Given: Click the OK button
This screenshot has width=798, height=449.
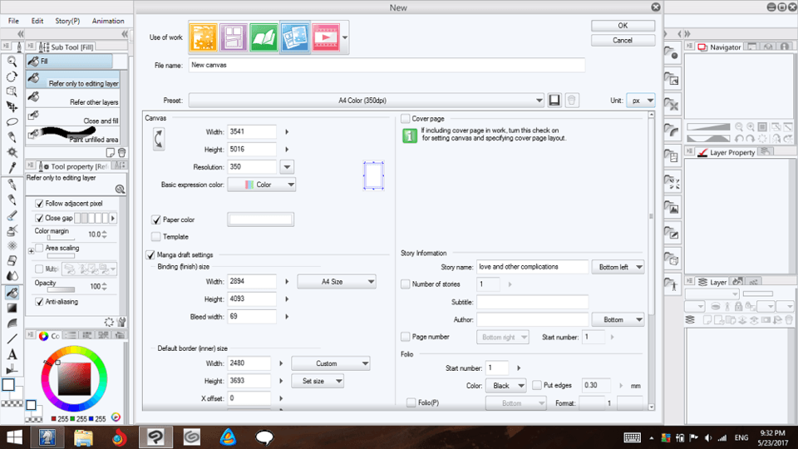Looking at the screenshot, I should click(x=623, y=26).
